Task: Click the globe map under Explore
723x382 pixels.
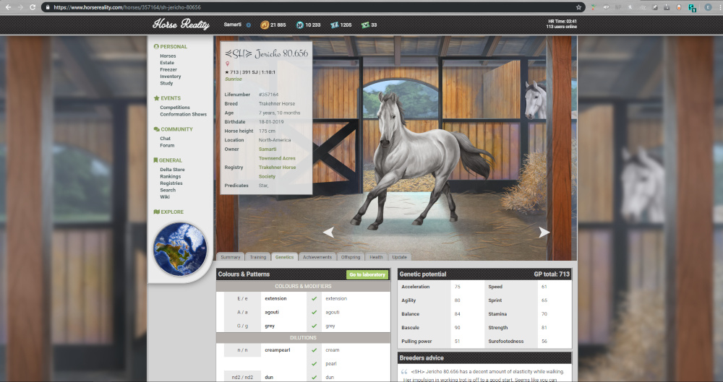Action: point(180,248)
